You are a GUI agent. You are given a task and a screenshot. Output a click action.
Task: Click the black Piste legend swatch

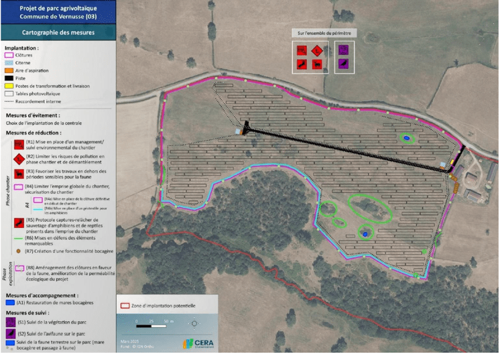8,78
